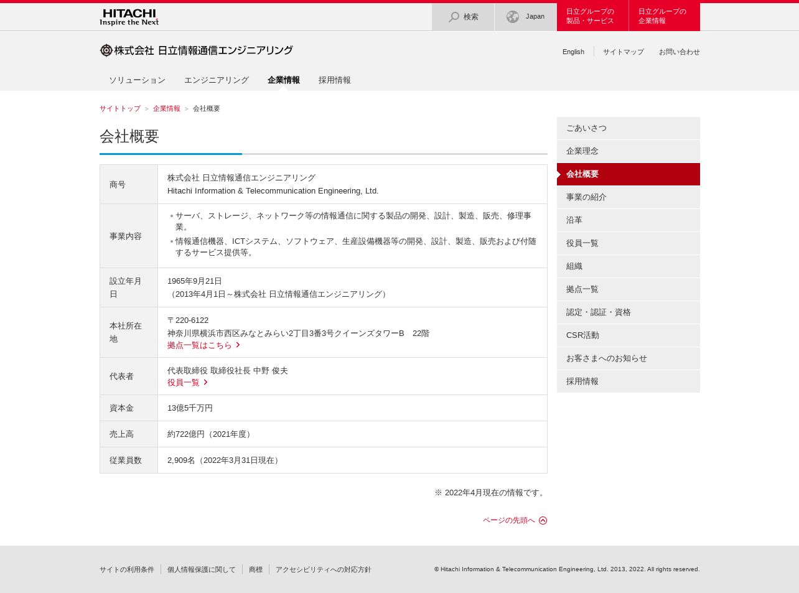Open ごあいさつ in the sidebar
The height and width of the screenshot is (593, 799).
tap(628, 128)
